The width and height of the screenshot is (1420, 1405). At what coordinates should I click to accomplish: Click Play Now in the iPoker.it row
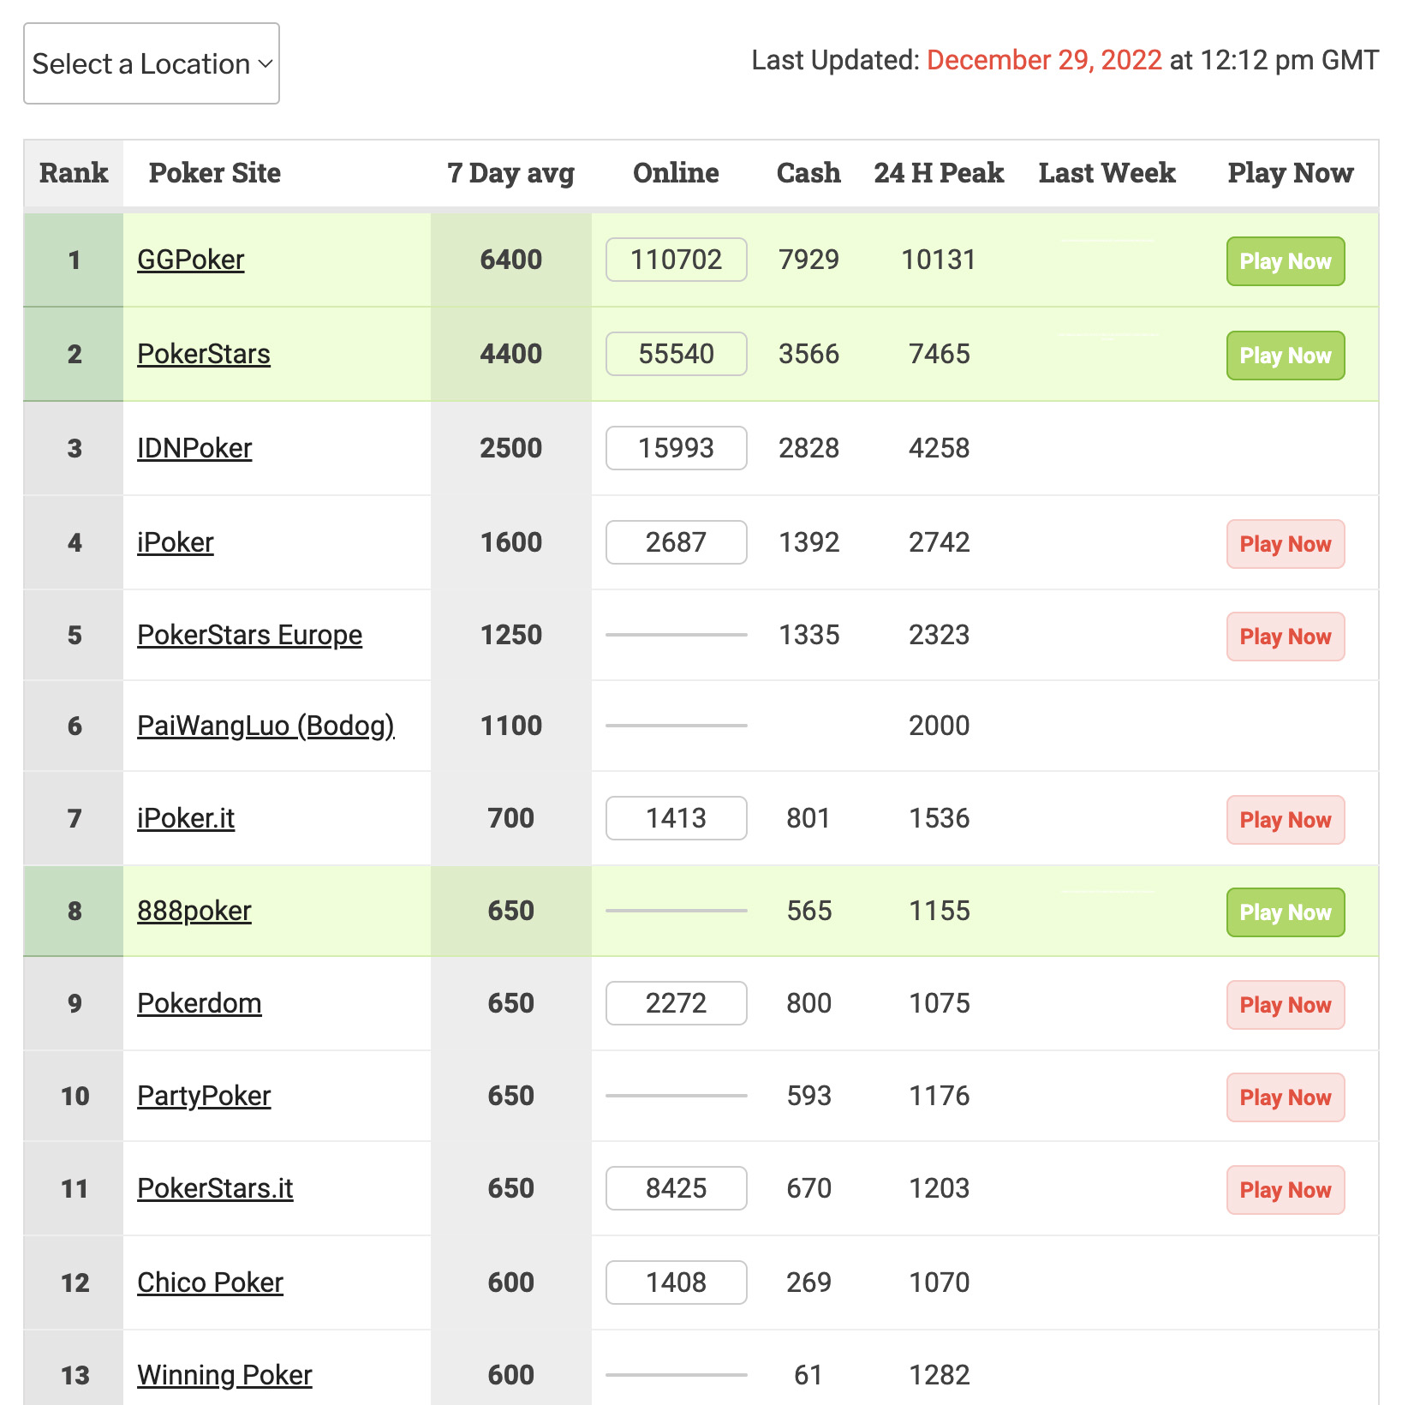[1286, 820]
